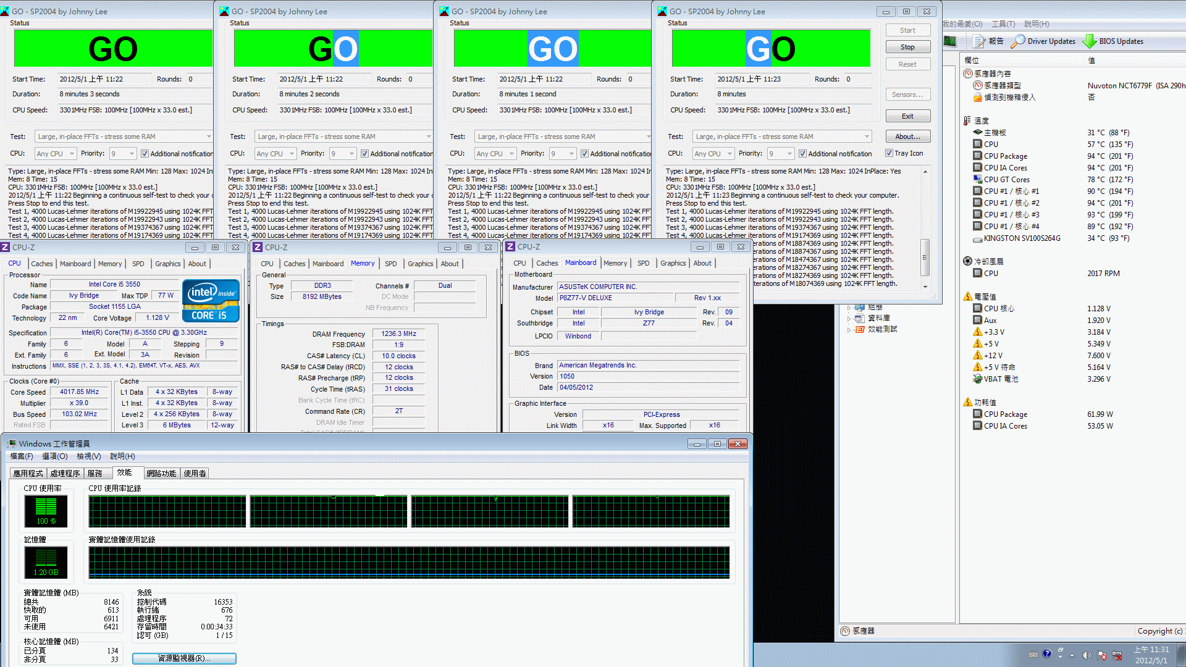Expand the 效能測試 tree node
This screenshot has width=1186, height=667.
point(849,330)
